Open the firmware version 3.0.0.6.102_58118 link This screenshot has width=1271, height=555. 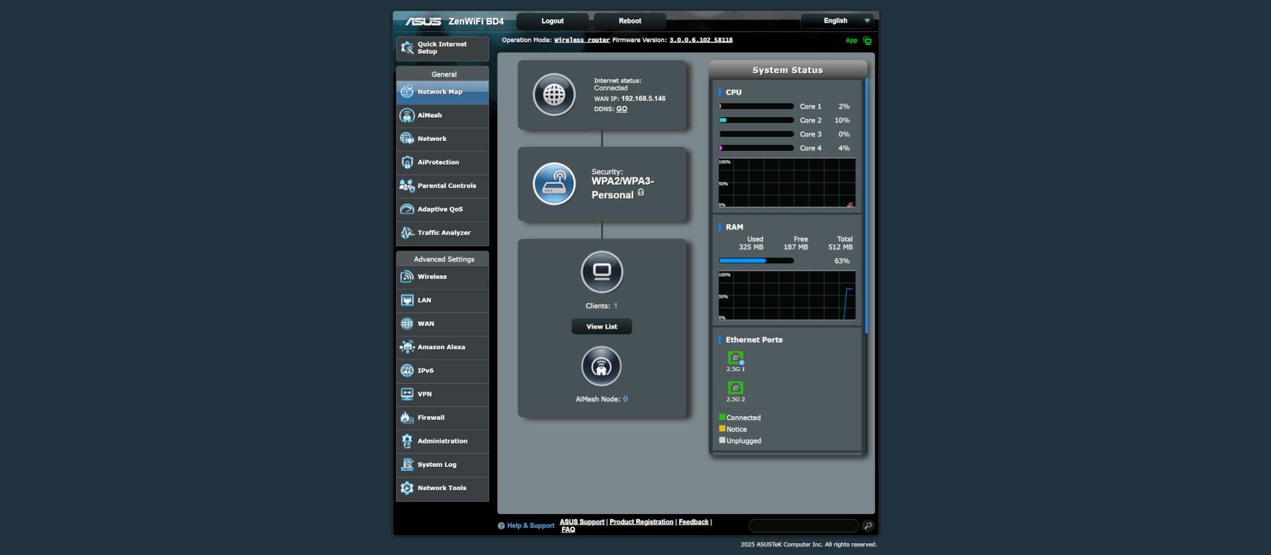click(x=701, y=40)
